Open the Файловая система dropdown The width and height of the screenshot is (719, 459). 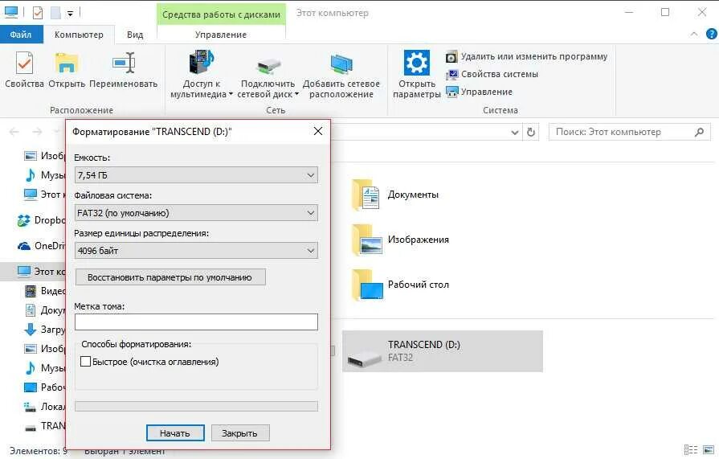click(x=196, y=213)
